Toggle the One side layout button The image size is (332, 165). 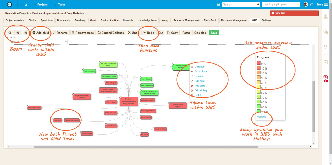coord(200,33)
